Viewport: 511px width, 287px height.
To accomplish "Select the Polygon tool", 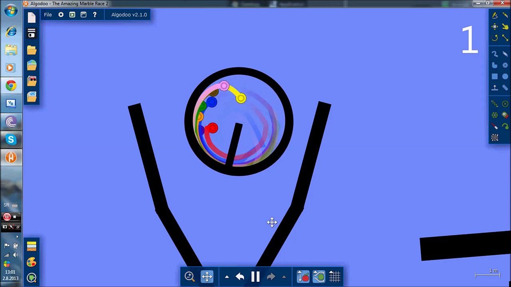I will tap(495, 65).
